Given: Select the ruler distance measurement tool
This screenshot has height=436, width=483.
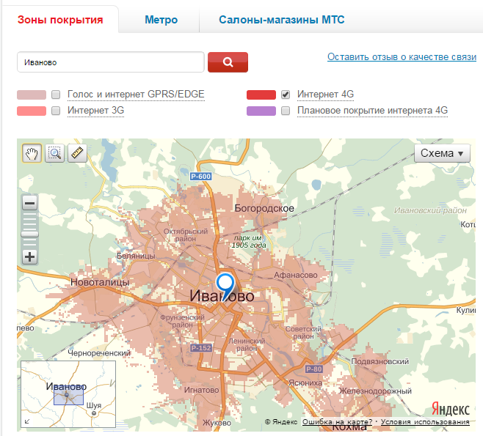Looking at the screenshot, I should click(77, 153).
